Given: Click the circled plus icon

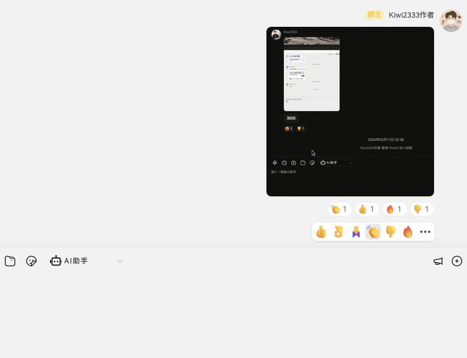Looking at the screenshot, I should (x=457, y=261).
